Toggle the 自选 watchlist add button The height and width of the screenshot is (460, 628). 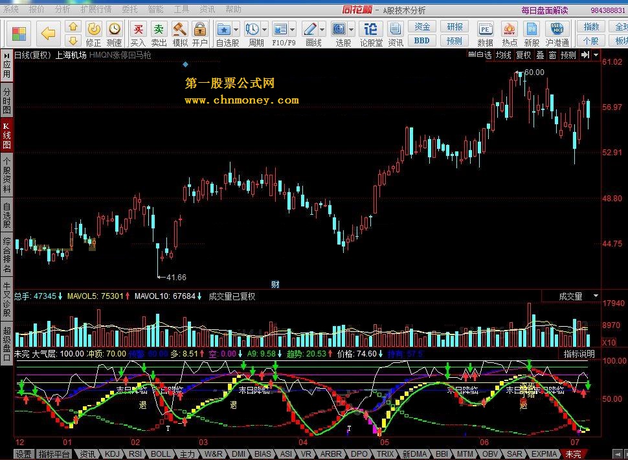[x=480, y=55]
